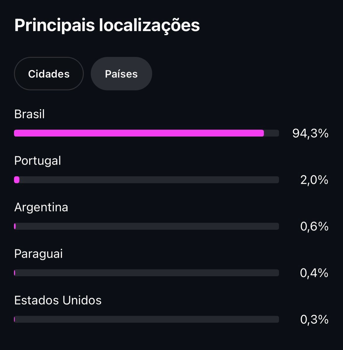Click the 0,4% value for Paraguai
This screenshot has height=350, width=343.
[x=314, y=273]
